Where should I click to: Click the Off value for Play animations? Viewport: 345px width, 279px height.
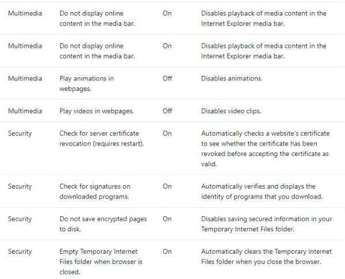167,78
